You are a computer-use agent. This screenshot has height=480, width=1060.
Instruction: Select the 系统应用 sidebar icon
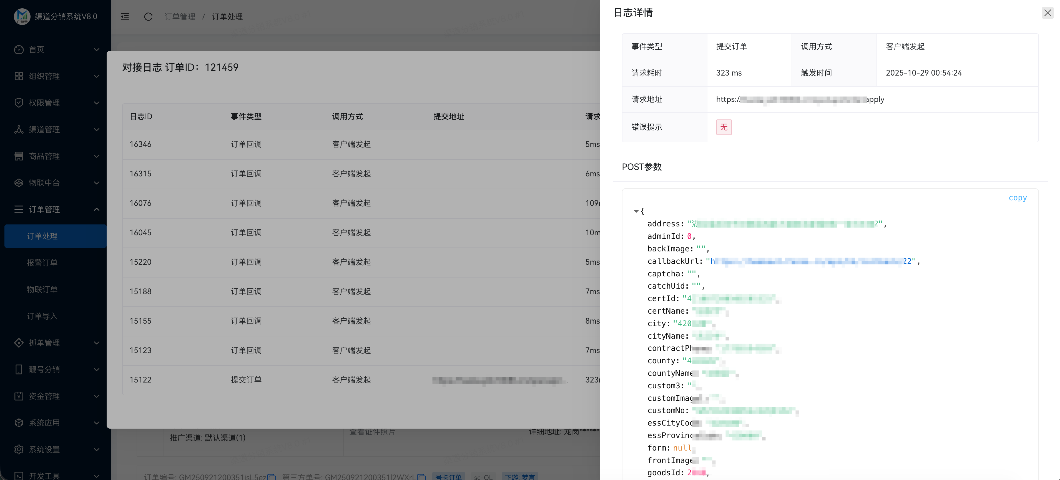19,422
